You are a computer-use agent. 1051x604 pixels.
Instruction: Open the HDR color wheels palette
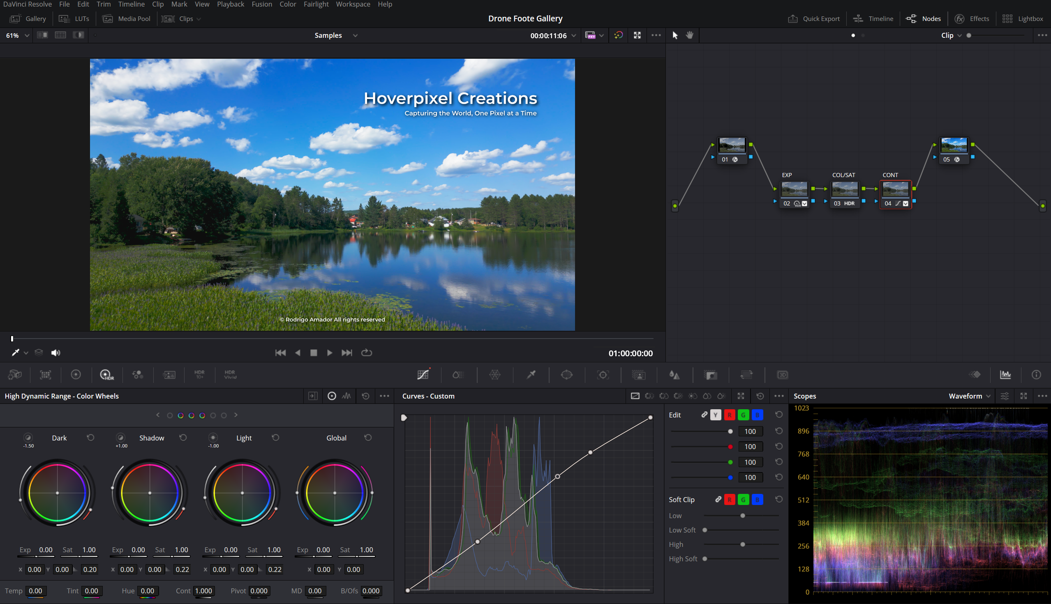[x=106, y=375]
